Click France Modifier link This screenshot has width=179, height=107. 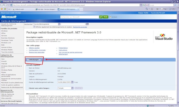(x=143, y=13)
